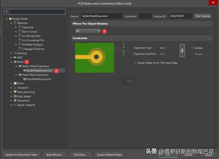Click the SolderMaskExpansion rule icon
This screenshot has width=219, height=159.
(25, 71)
